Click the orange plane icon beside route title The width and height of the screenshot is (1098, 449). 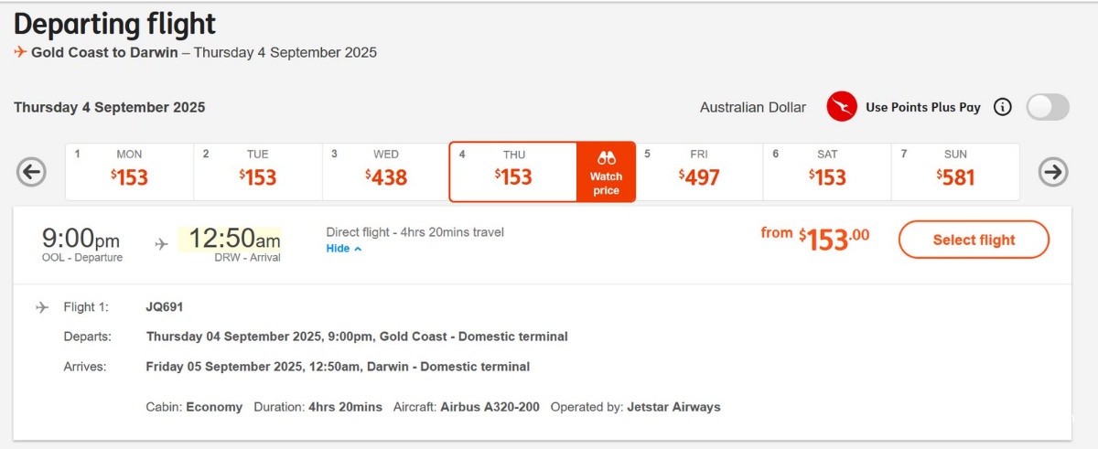pos(20,52)
